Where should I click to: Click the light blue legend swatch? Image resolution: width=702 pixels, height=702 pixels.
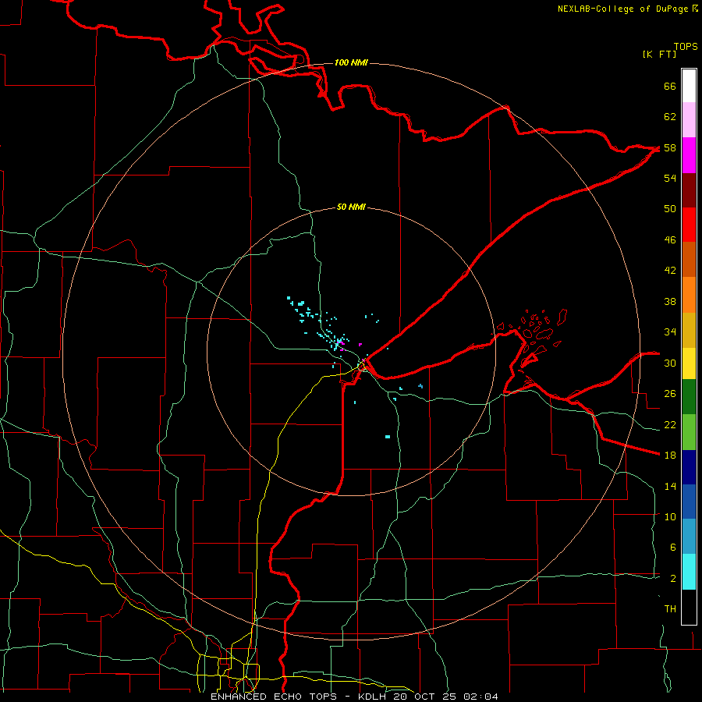(x=689, y=537)
